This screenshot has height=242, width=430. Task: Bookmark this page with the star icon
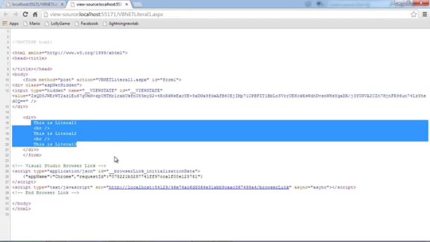tap(414, 14)
